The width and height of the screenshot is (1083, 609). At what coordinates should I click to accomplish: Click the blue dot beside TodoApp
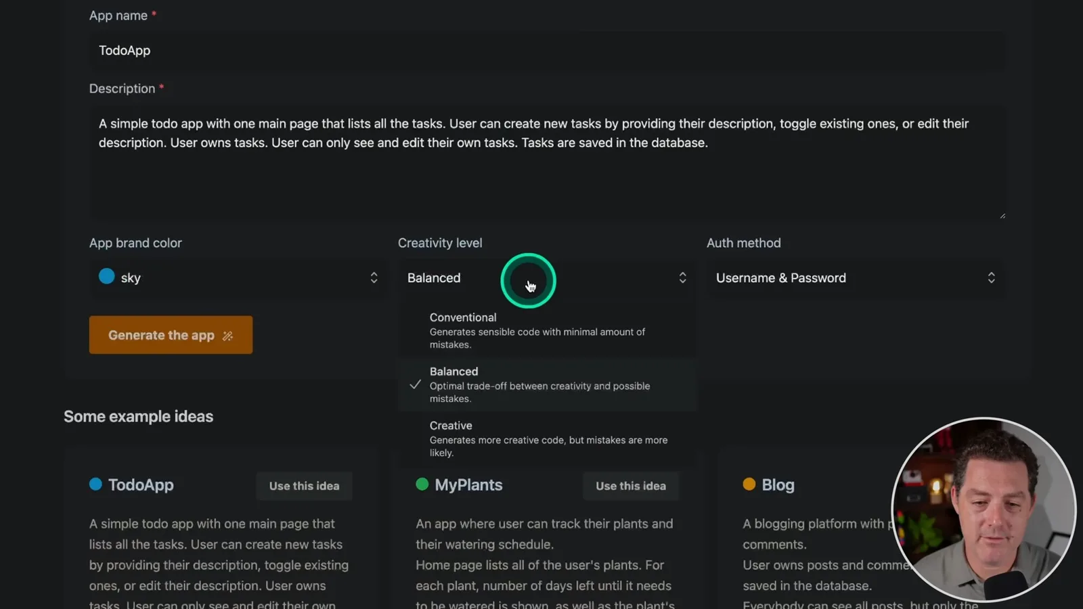pos(95,484)
